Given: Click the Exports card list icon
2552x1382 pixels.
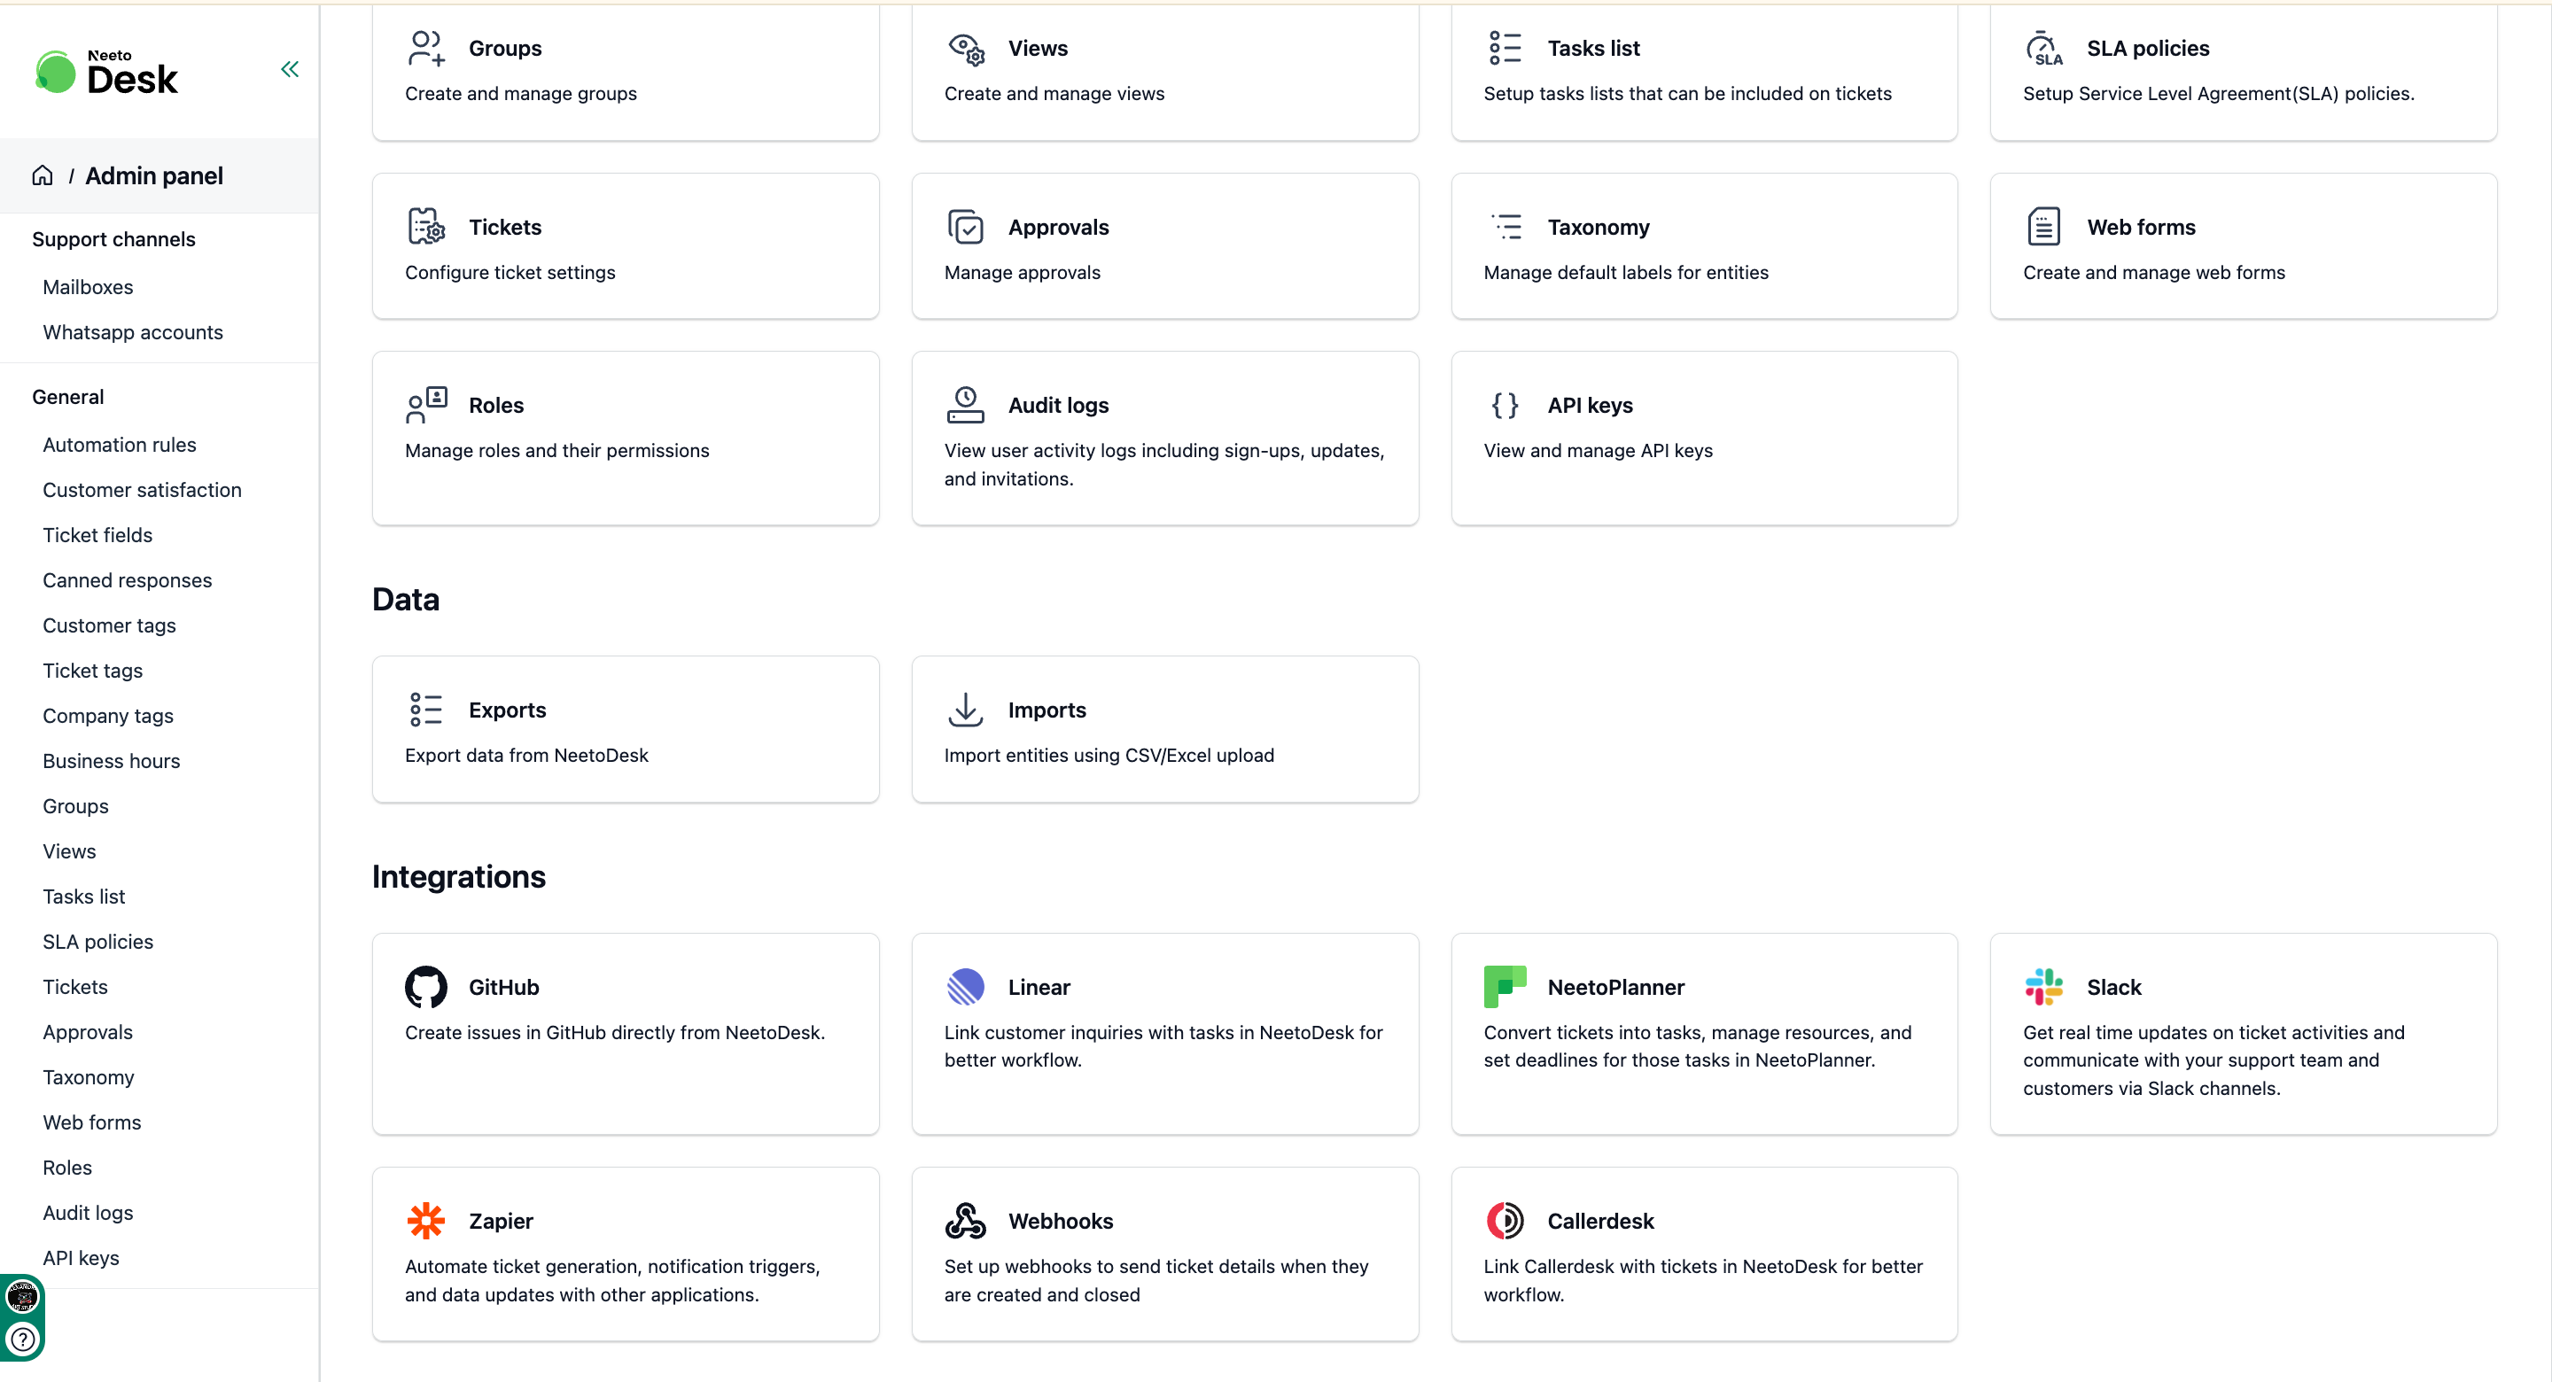Looking at the screenshot, I should (426, 710).
